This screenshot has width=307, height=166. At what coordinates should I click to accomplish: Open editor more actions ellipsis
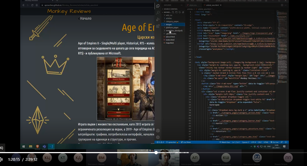286,5
